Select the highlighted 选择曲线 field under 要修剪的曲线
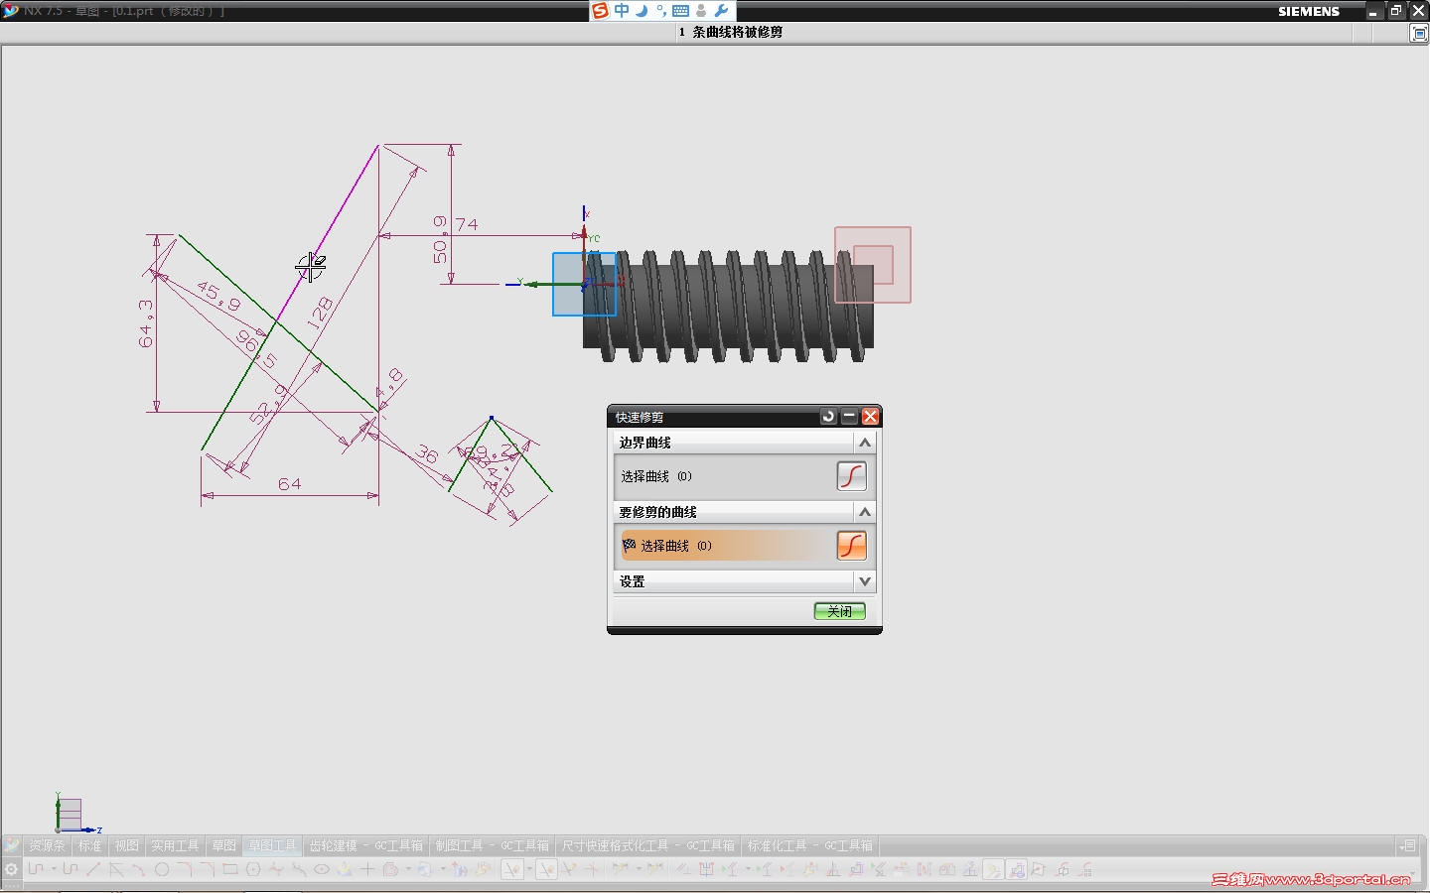 728,546
